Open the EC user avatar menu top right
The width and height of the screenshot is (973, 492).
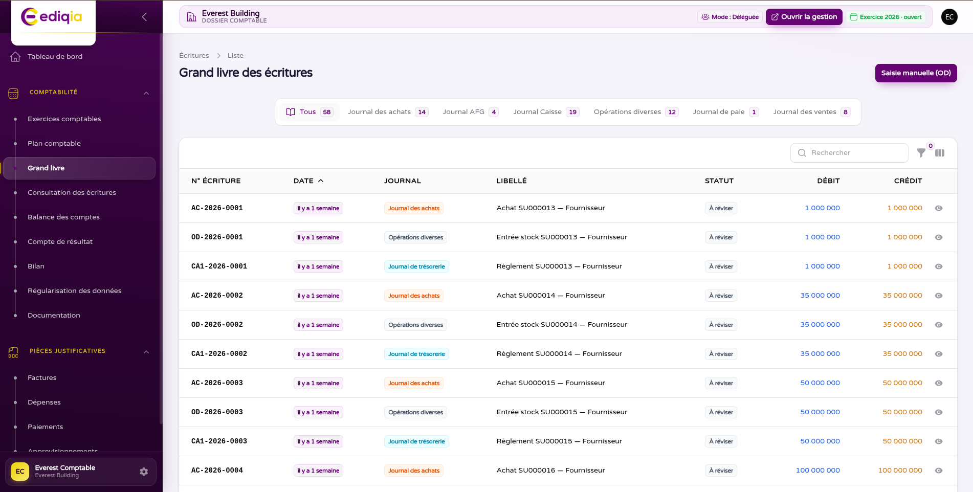coord(949,17)
